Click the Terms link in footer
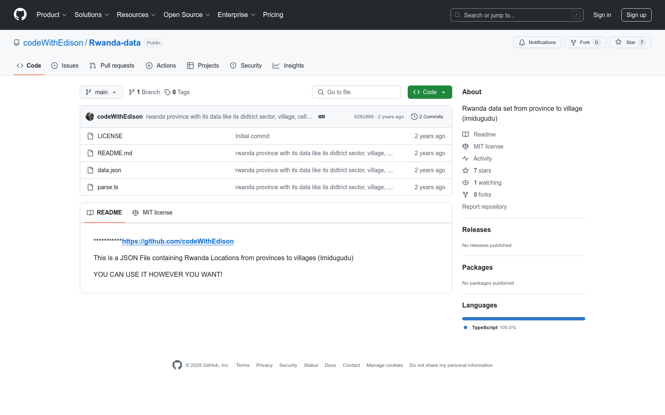This screenshot has width=665, height=415. [243, 365]
